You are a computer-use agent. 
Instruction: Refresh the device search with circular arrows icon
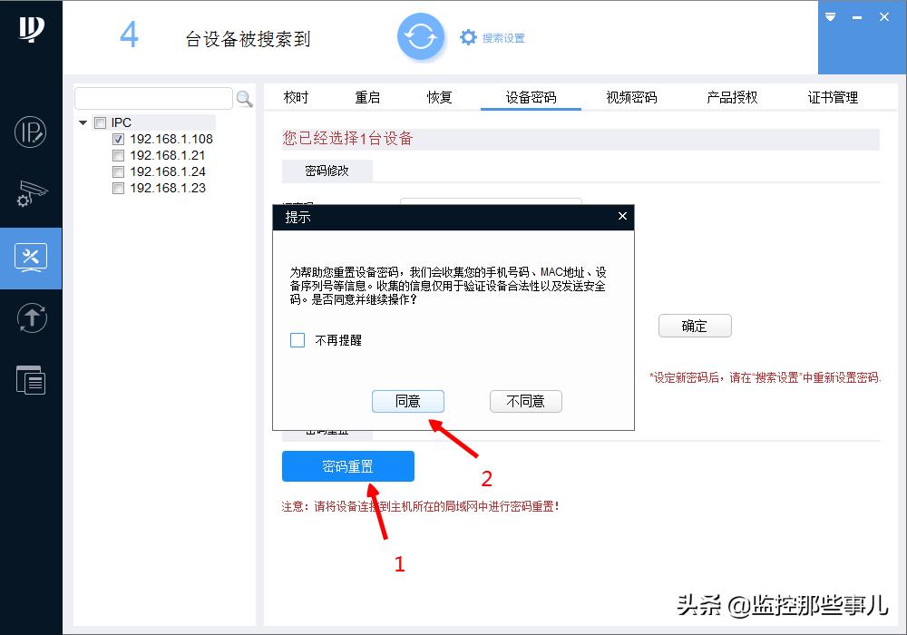tap(421, 37)
